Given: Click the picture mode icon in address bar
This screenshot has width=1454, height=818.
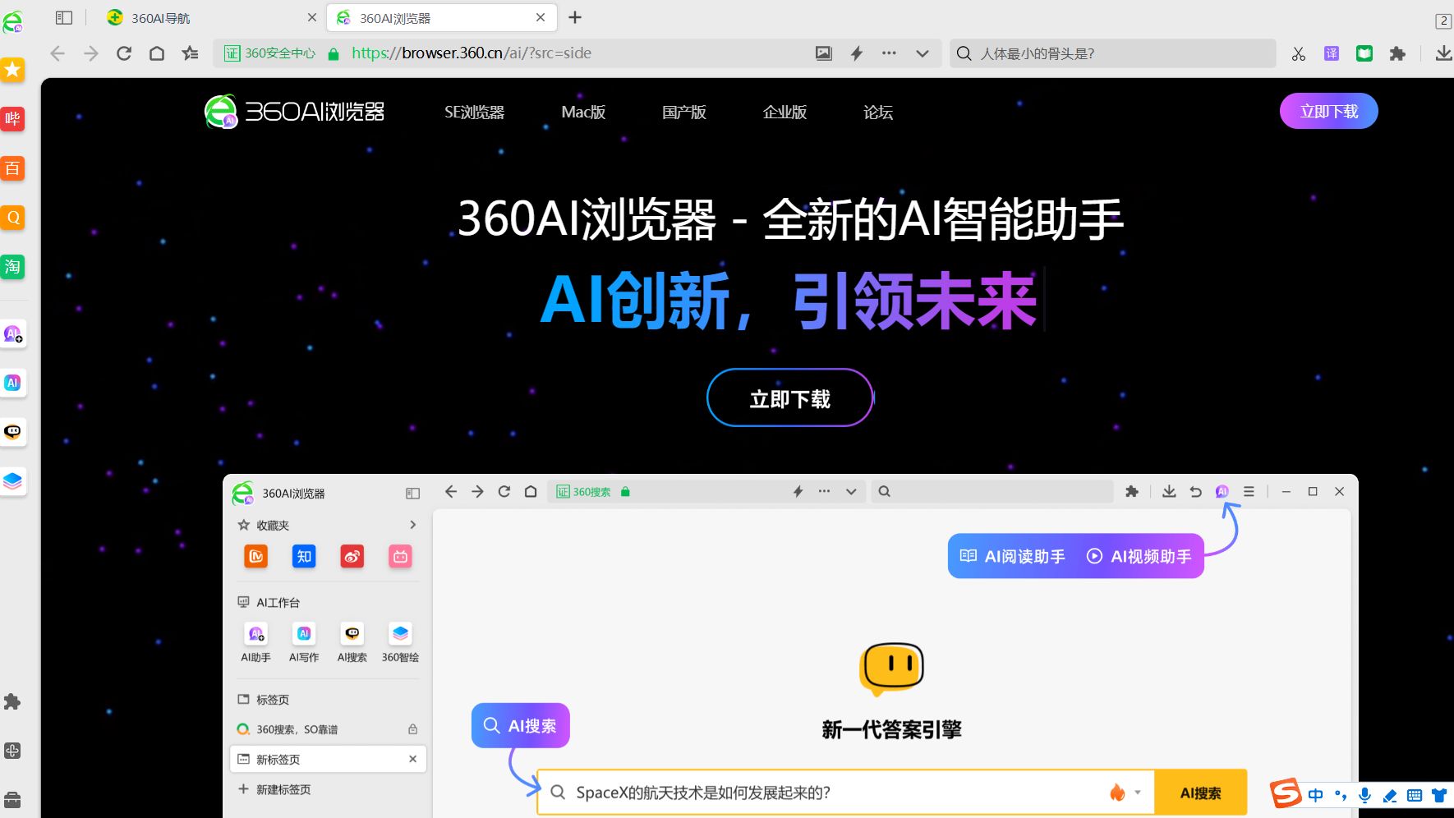Looking at the screenshot, I should coord(824,53).
